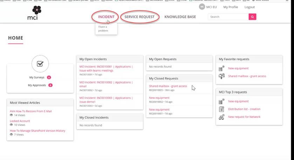
Task: Open the My Approvals link
Action: pyautogui.click(x=37, y=85)
